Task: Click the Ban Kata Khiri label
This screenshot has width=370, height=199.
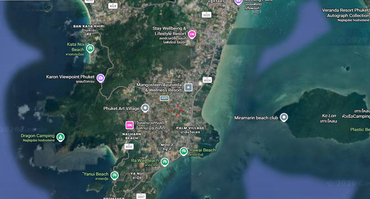Action: (89, 26)
